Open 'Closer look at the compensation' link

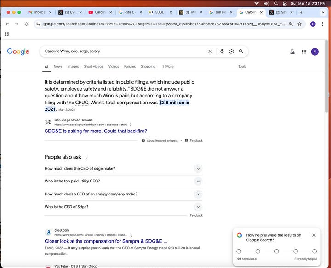106,241
